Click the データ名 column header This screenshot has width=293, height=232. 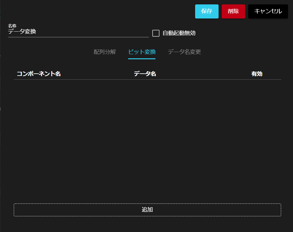[145, 74]
